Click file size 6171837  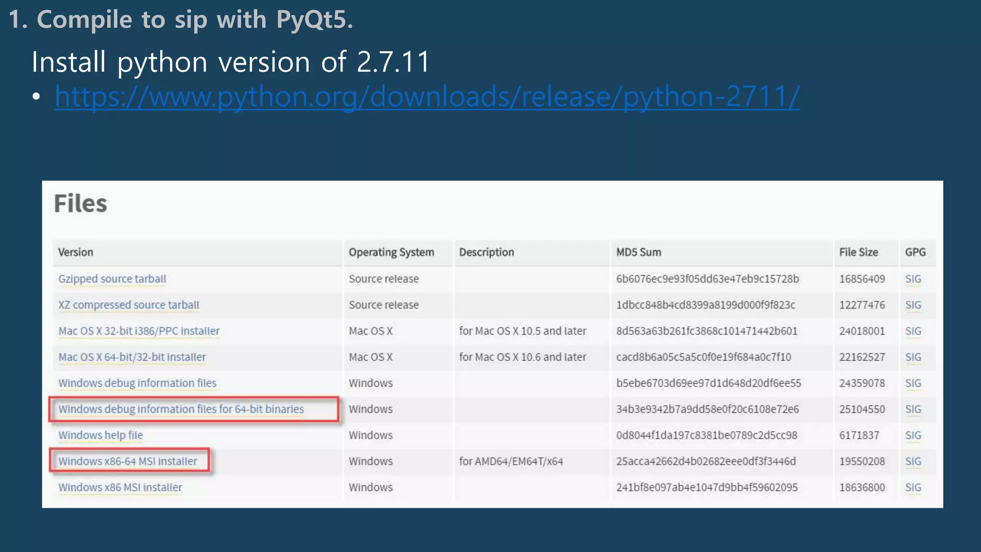click(859, 435)
